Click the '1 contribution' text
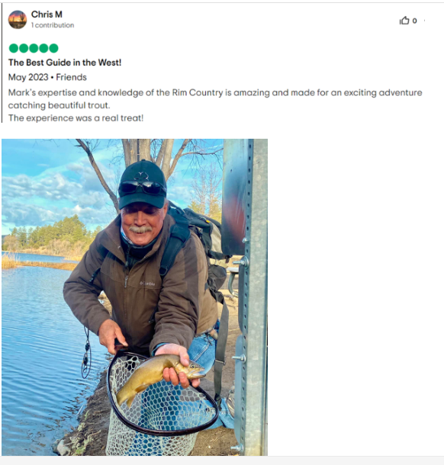 tap(53, 25)
